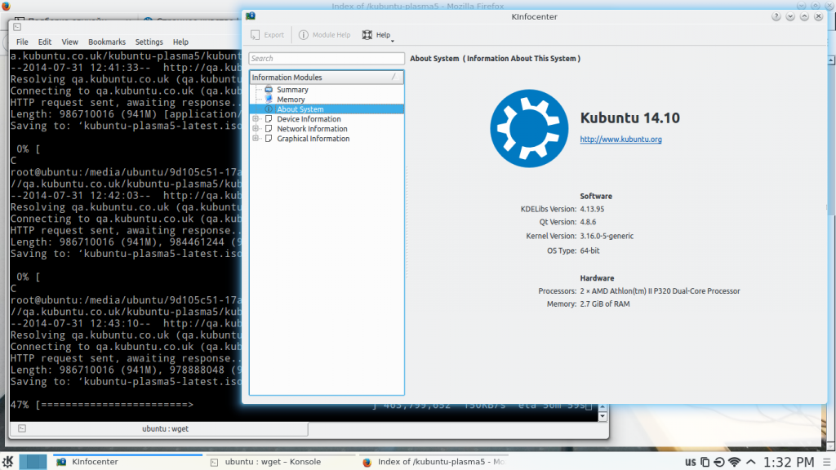Viewport: 836px width, 470px height.
Task: Open the Konsole Settings menu
Action: tap(149, 42)
